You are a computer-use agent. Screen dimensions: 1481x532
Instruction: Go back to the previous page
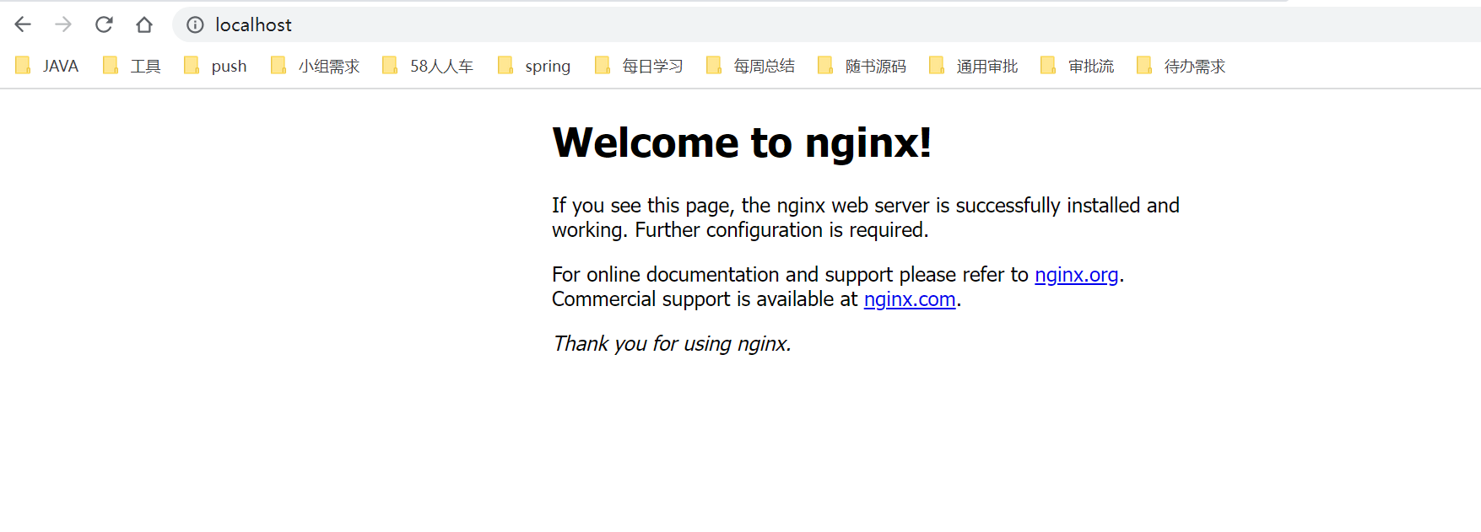(23, 24)
